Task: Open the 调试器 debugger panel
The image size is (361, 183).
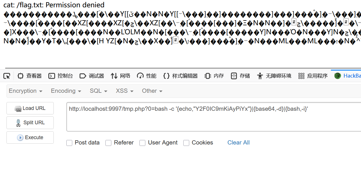Action: click(x=92, y=76)
